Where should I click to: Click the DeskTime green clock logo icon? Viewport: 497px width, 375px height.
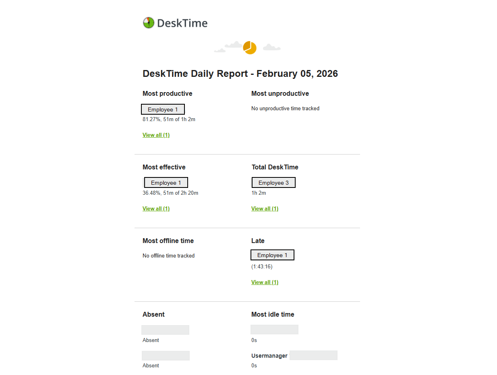click(x=149, y=23)
